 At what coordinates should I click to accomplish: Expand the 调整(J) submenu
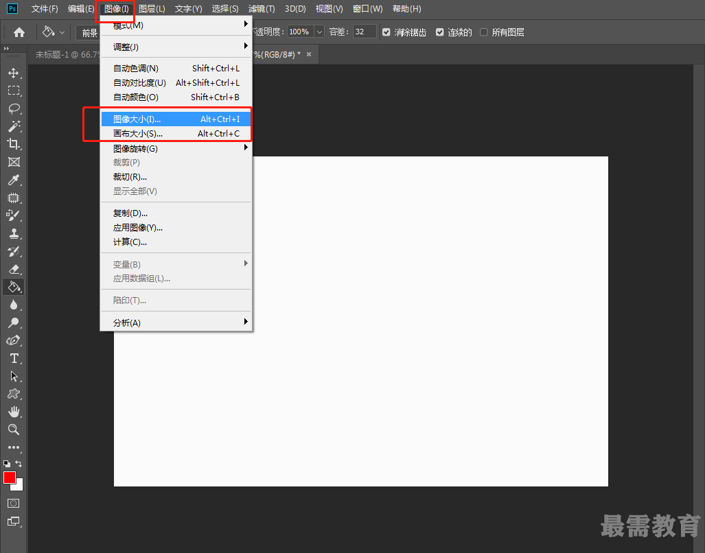[175, 47]
